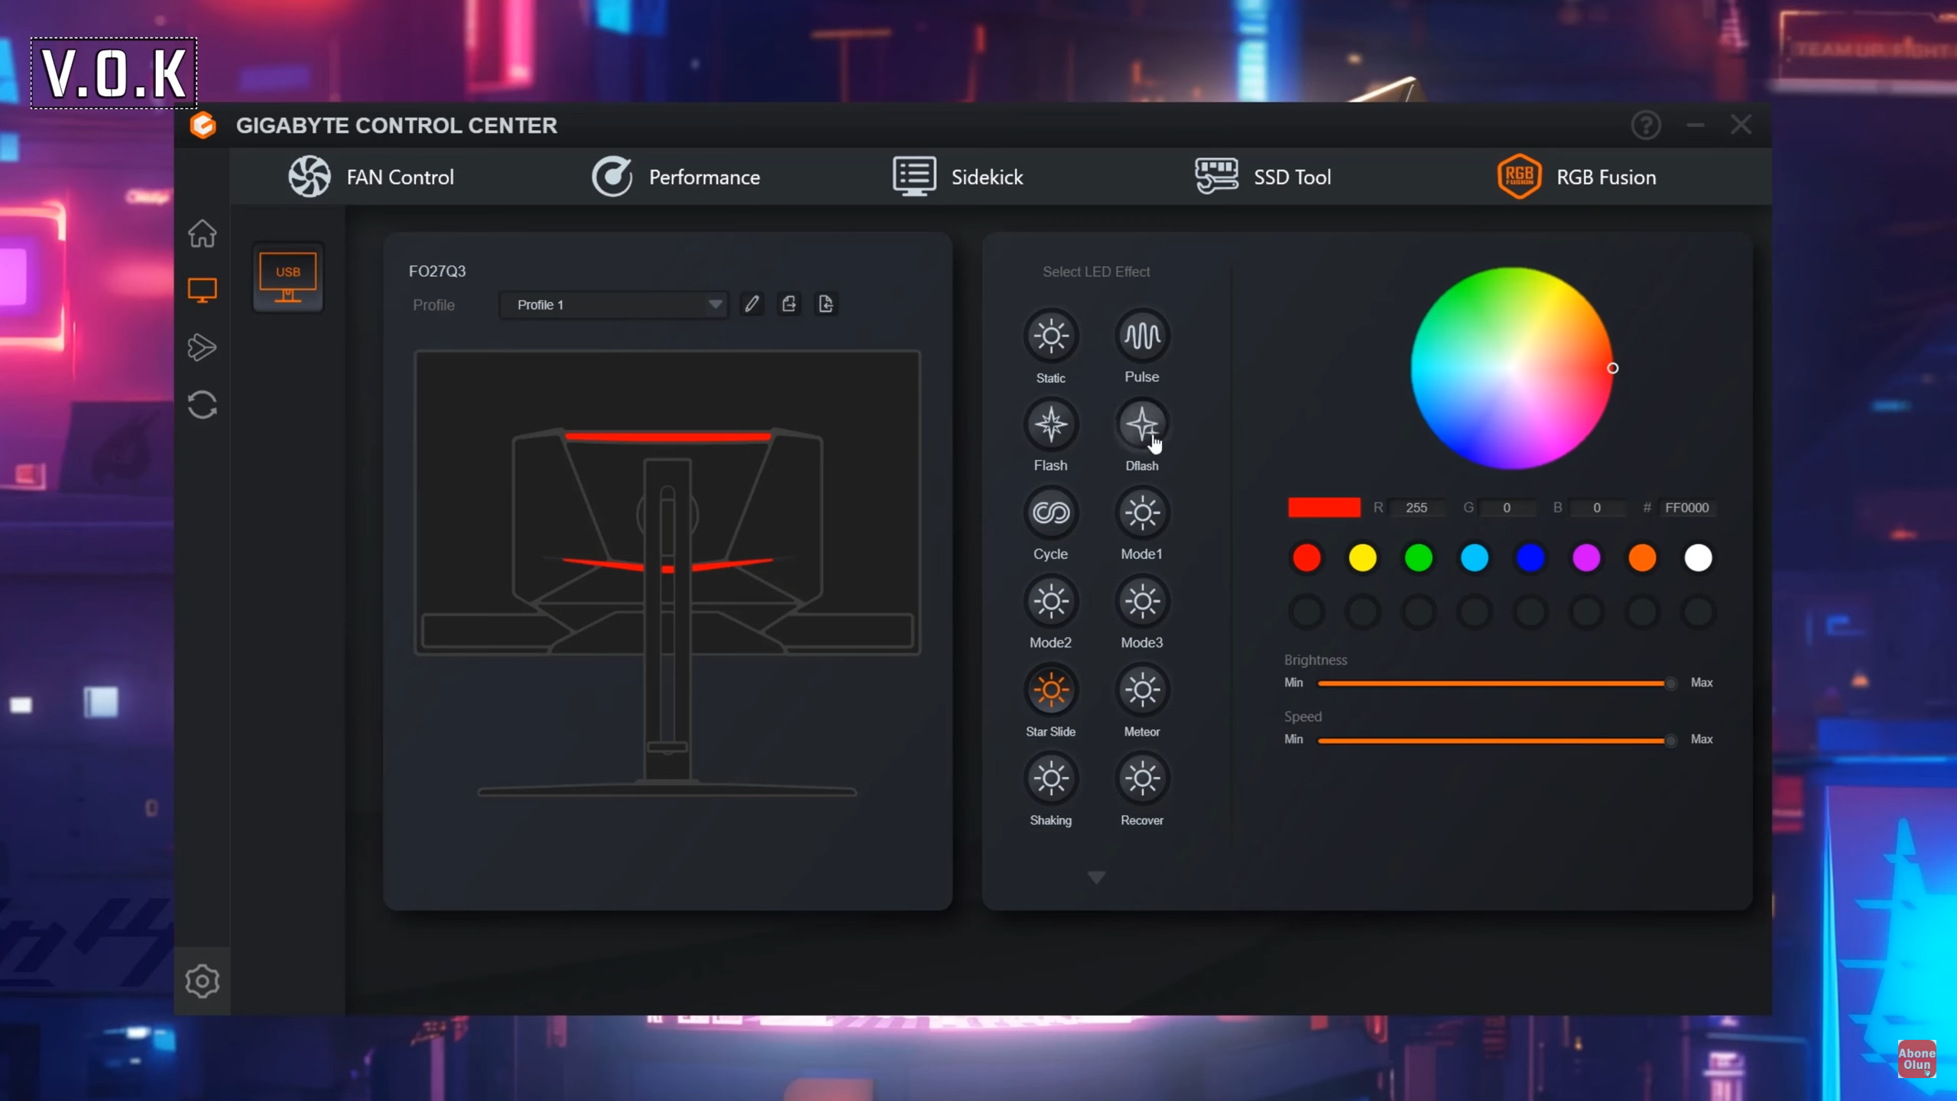Click the profile import icon
Screen dimensions: 1957x1101
(826, 304)
